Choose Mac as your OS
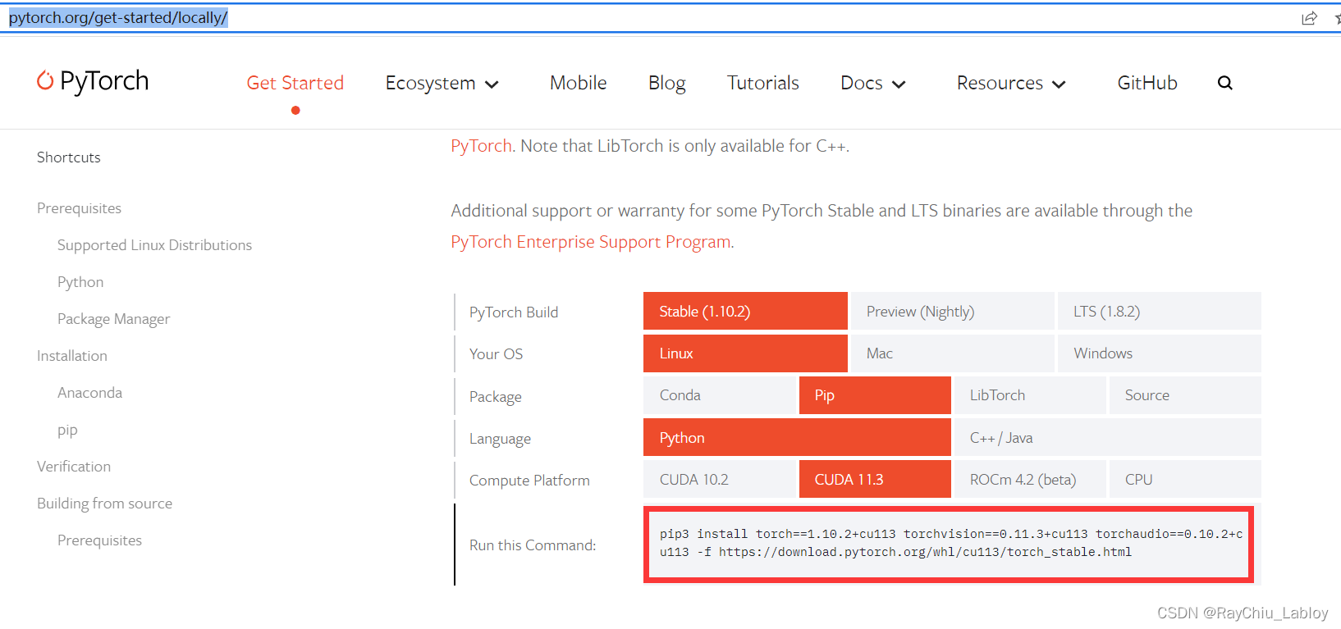Viewport: 1341px width, 629px height. pos(952,353)
